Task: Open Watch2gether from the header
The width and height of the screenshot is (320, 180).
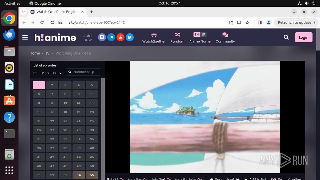Action: (154, 37)
